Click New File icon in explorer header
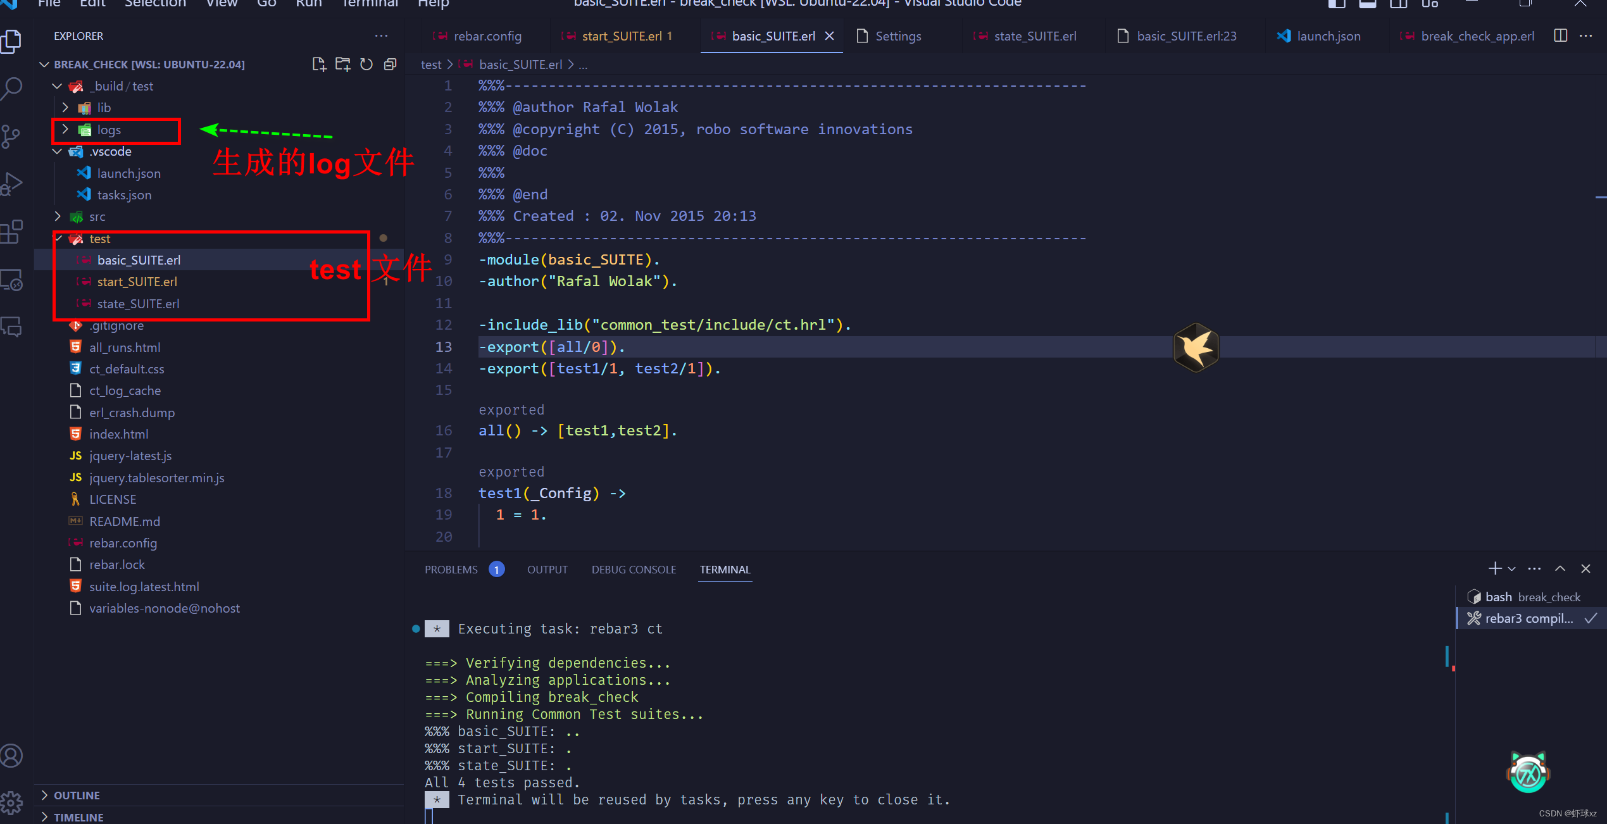 319,65
